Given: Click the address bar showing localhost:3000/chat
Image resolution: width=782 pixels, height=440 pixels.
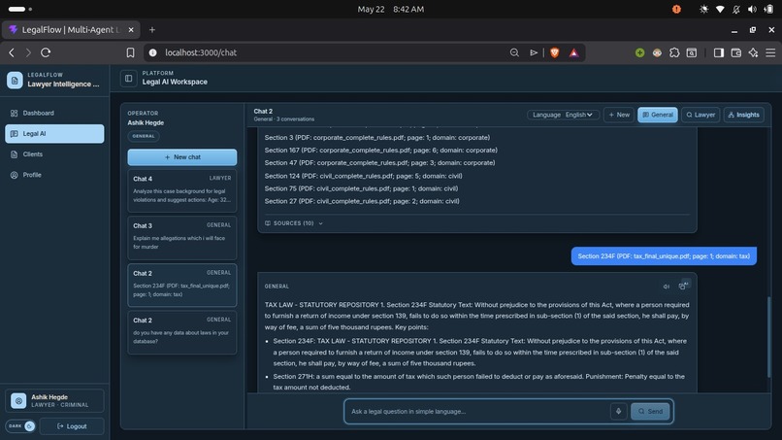Looking at the screenshot, I should (329, 52).
